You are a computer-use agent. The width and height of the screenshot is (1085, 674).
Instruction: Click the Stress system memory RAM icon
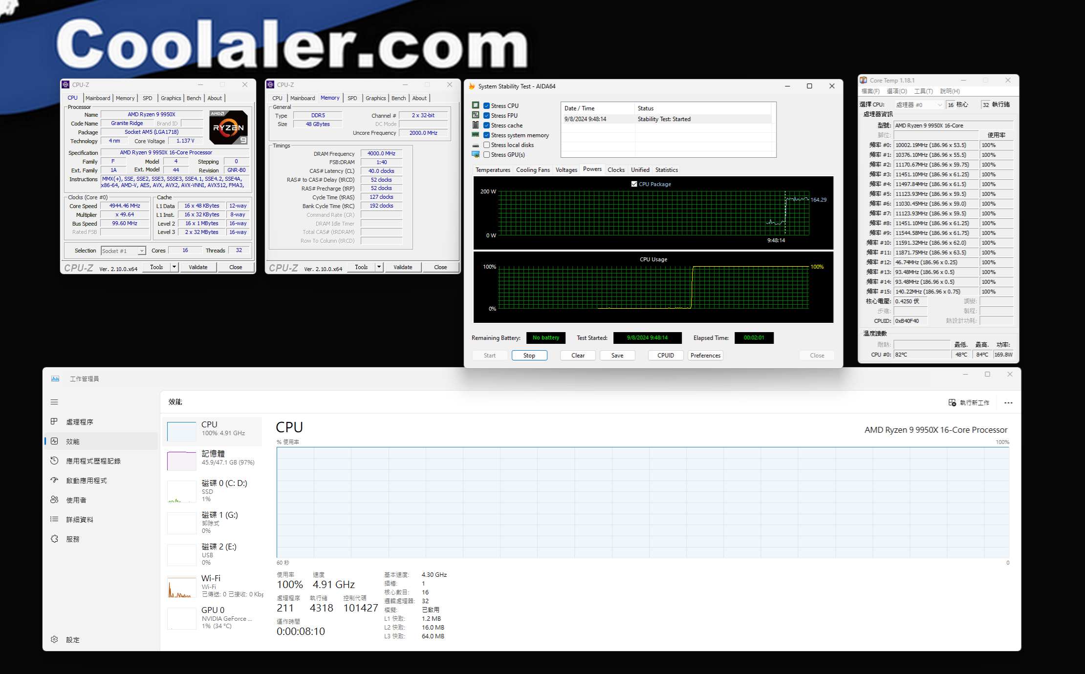pyautogui.click(x=475, y=135)
